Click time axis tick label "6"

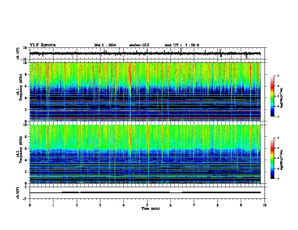[x=171, y=205]
